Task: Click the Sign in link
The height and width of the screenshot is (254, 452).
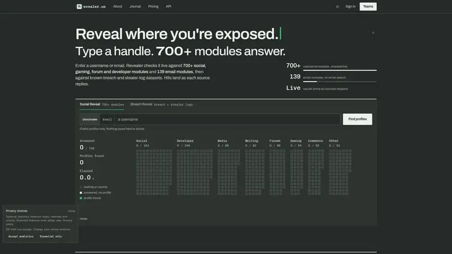Action: tap(350, 6)
